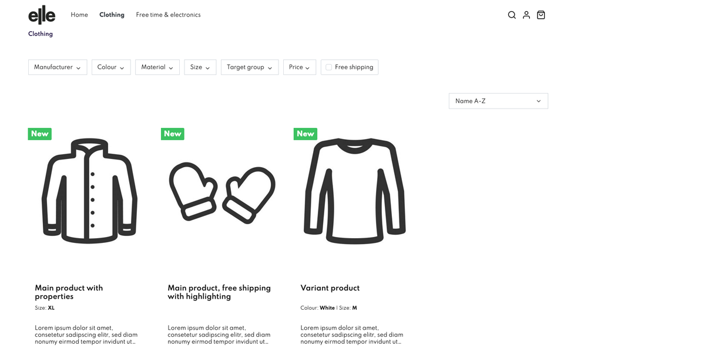Go to the Home menu item
This screenshot has height=352, width=705.
click(x=79, y=15)
